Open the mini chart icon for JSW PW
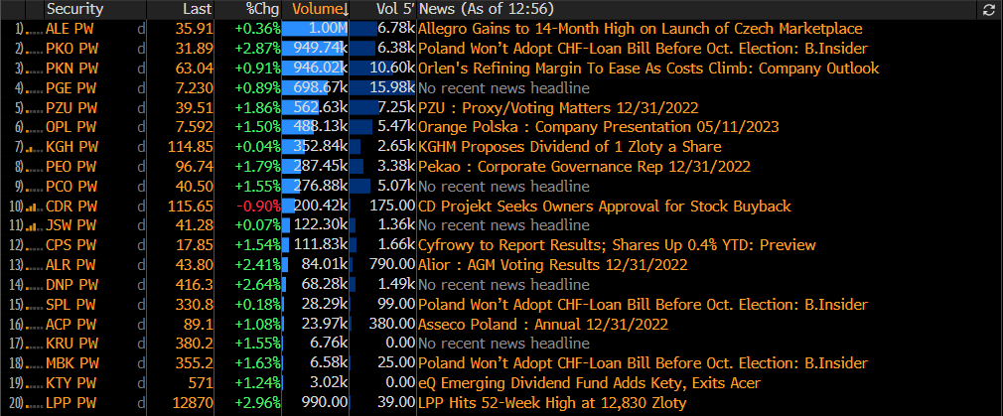 click(x=32, y=226)
